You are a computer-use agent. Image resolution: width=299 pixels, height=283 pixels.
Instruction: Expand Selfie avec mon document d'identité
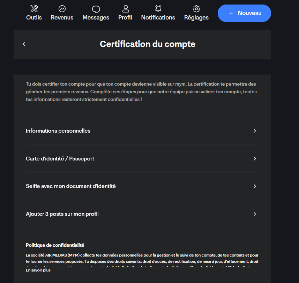[255, 186]
